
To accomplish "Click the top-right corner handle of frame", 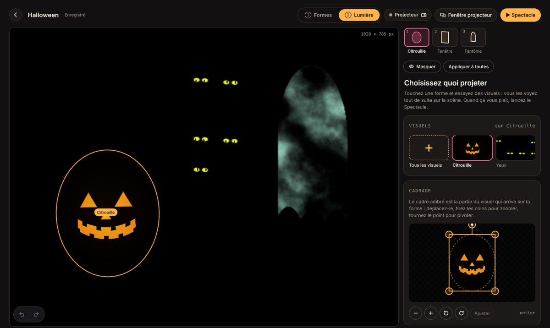I will coord(495,235).
